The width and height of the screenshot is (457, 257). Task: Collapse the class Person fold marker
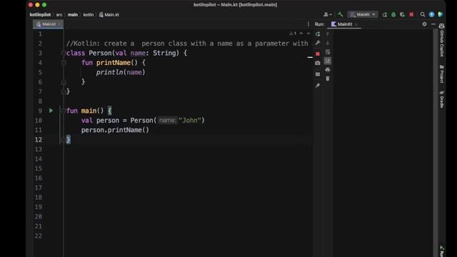click(x=64, y=53)
